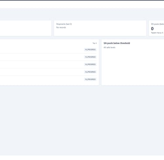This screenshot has width=164, height=160.
Task: Click the second IN_PROGRESS status badge
Action: click(90, 57)
